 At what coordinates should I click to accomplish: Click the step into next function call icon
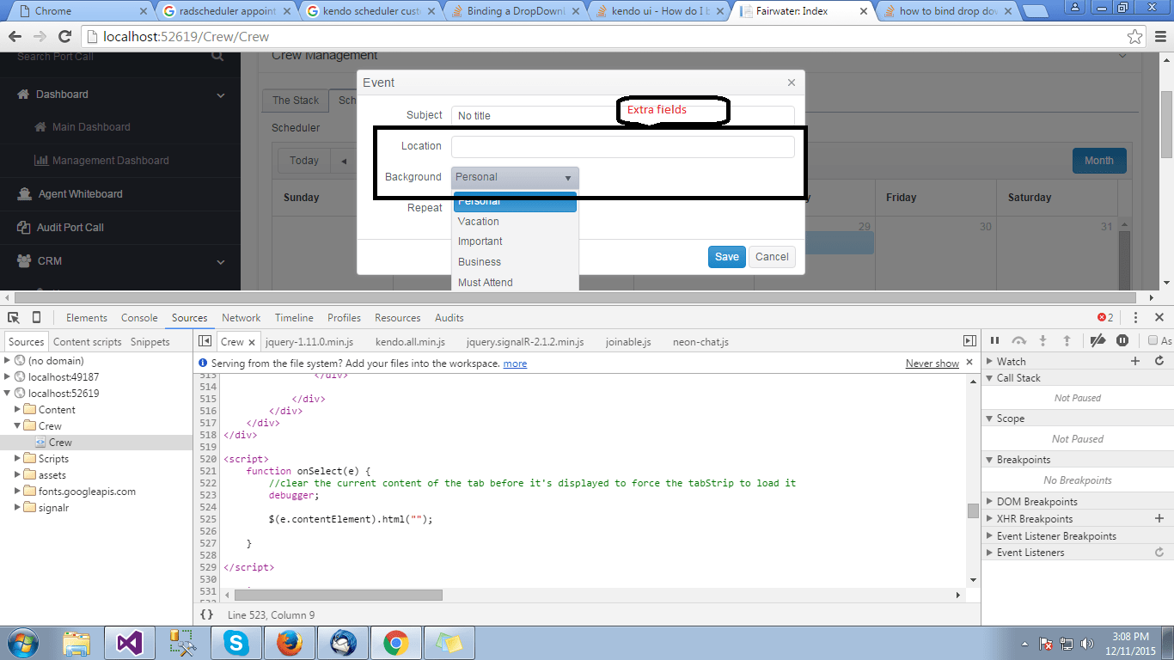click(x=1043, y=340)
